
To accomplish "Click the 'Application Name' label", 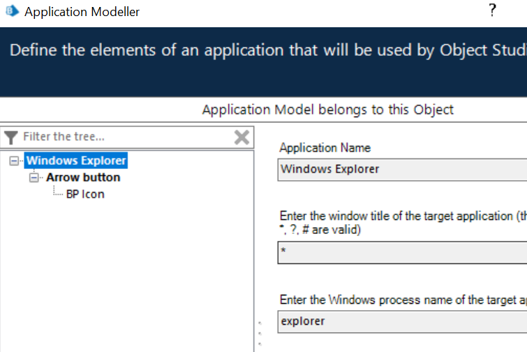I will (325, 147).
